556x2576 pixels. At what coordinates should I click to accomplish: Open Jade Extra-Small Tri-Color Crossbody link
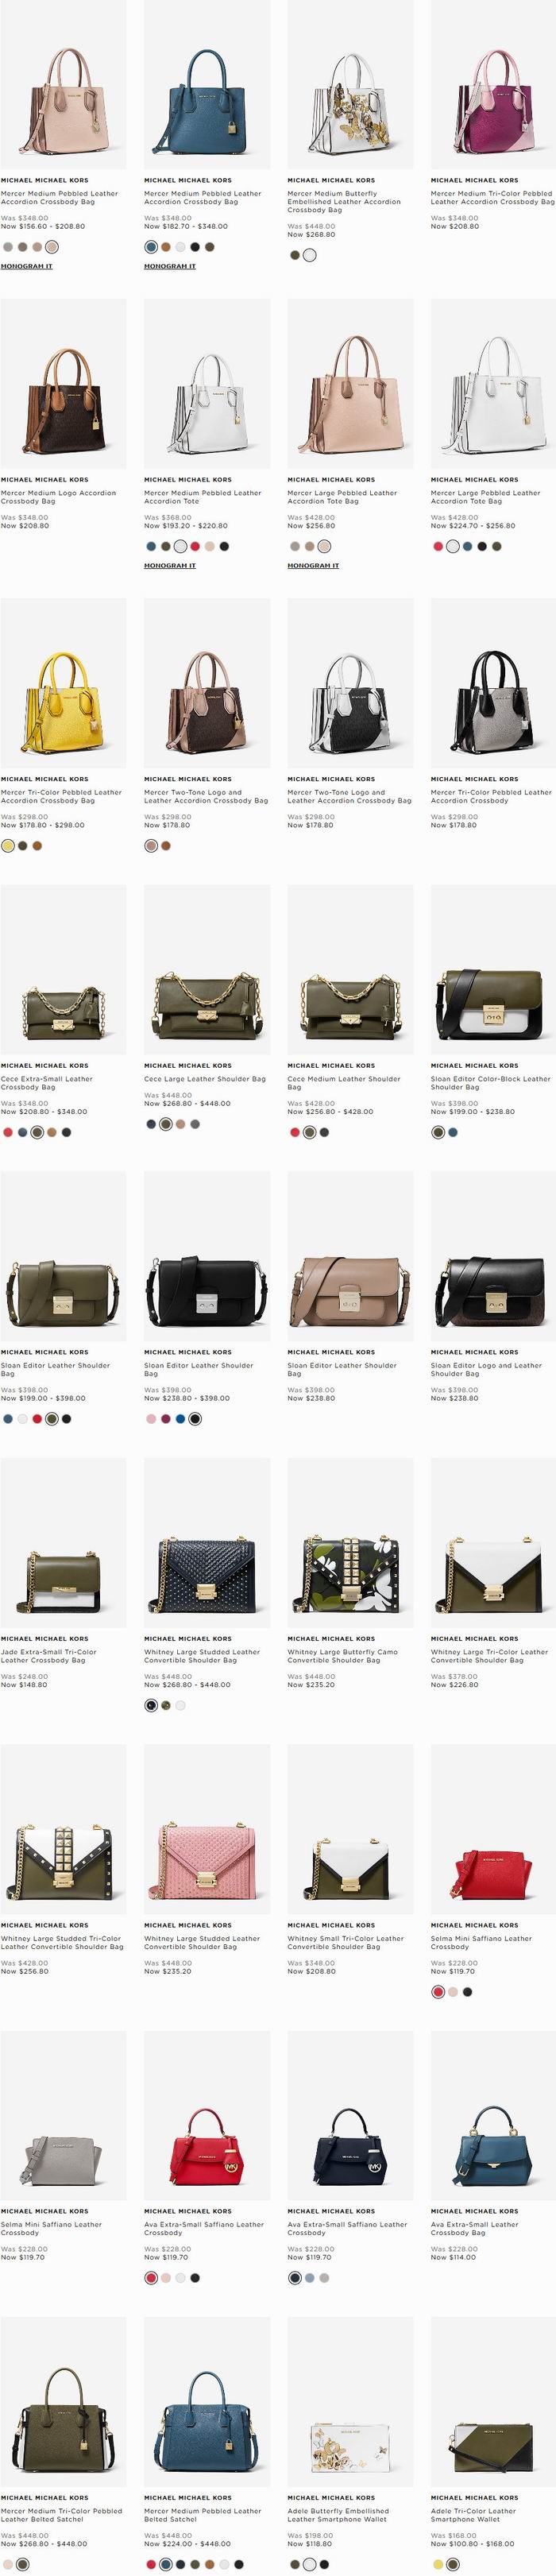pyautogui.click(x=49, y=1656)
